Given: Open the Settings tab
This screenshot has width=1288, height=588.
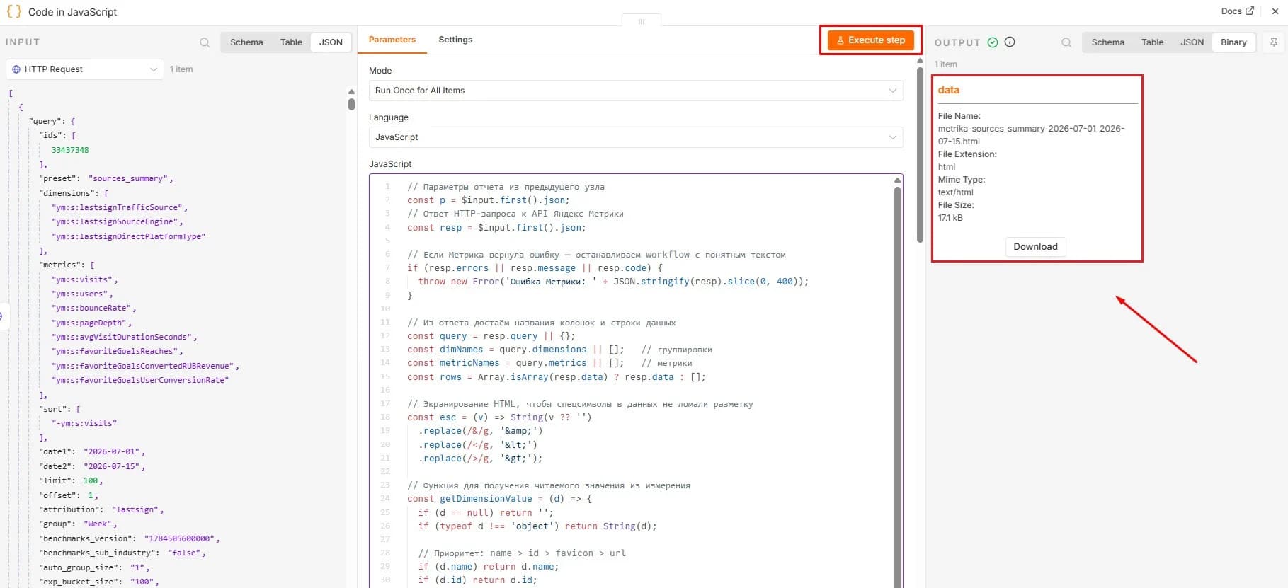Looking at the screenshot, I should point(455,40).
